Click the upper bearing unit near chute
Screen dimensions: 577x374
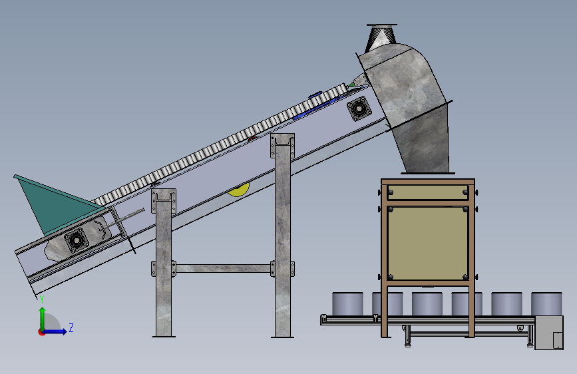point(359,108)
